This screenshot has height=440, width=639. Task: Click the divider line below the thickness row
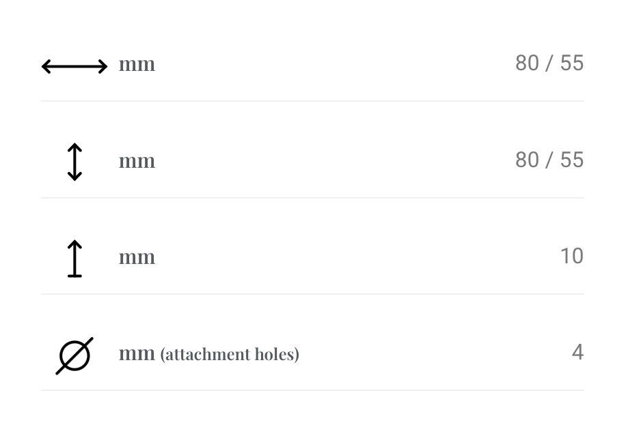[x=312, y=293]
